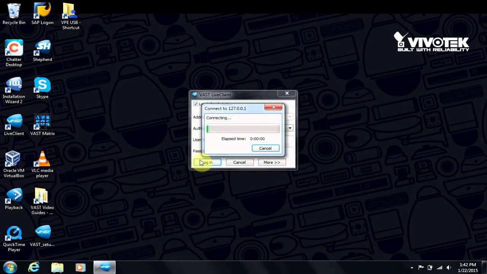This screenshot has width=487, height=274.
Task: Click the "Connecting..." status text
Action: 219,118
